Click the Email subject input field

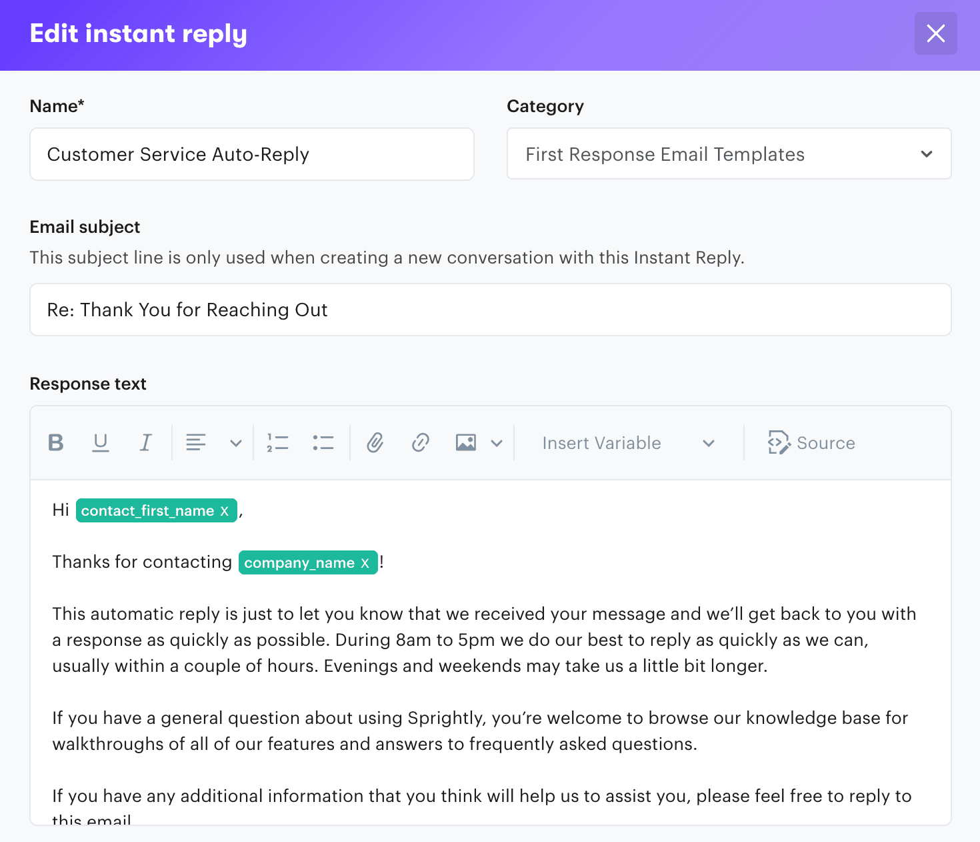click(490, 310)
